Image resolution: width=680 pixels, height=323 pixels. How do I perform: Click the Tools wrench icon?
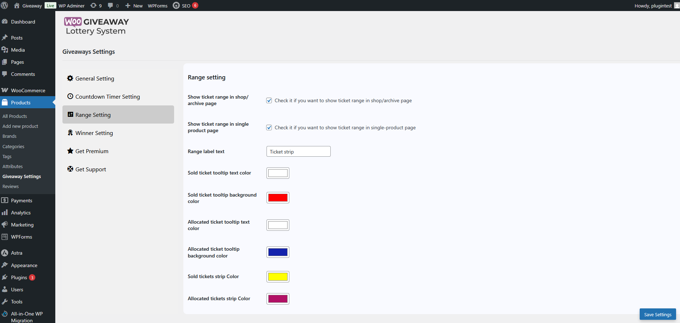[5, 301]
